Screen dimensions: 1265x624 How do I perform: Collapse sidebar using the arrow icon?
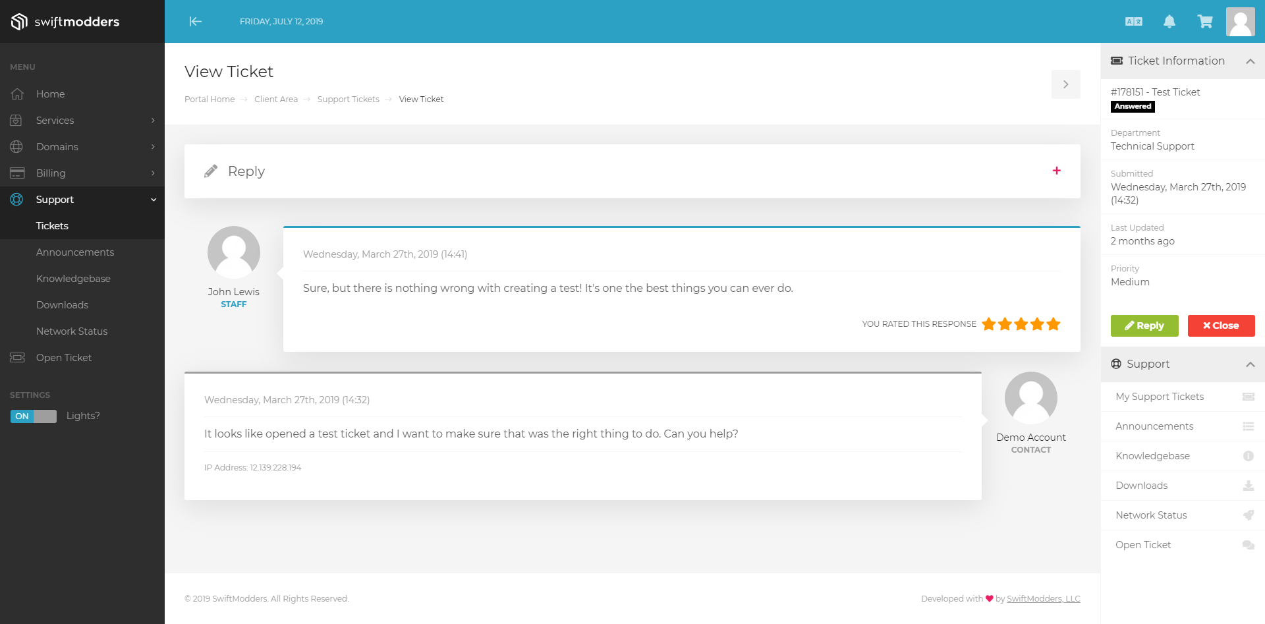pos(196,22)
